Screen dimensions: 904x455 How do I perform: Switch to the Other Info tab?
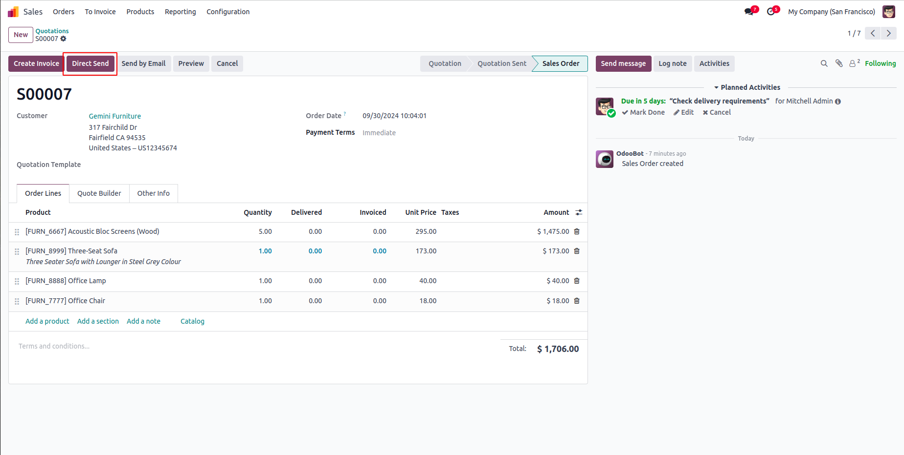coord(154,193)
